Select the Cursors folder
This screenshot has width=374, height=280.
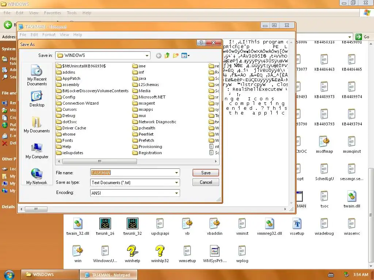pyautogui.click(x=66, y=109)
